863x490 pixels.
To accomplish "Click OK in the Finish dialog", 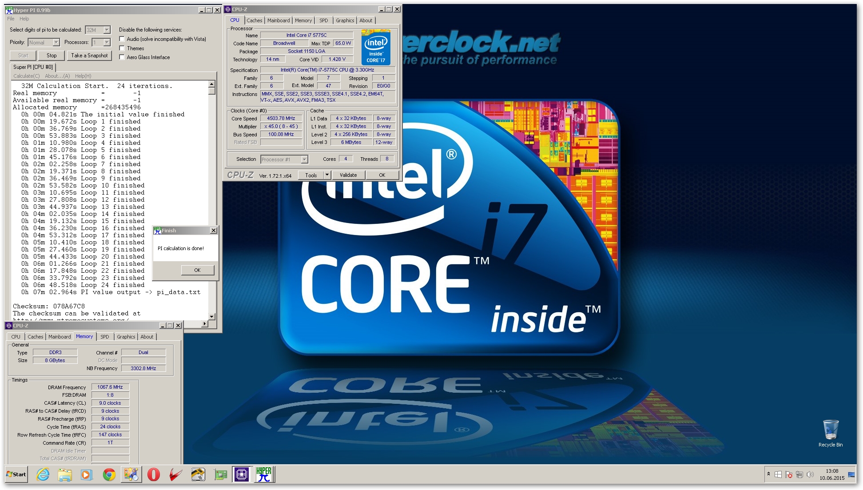I will (197, 270).
